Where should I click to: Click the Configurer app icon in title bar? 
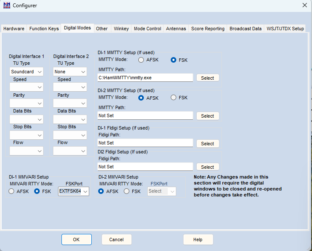[x=6, y=6]
